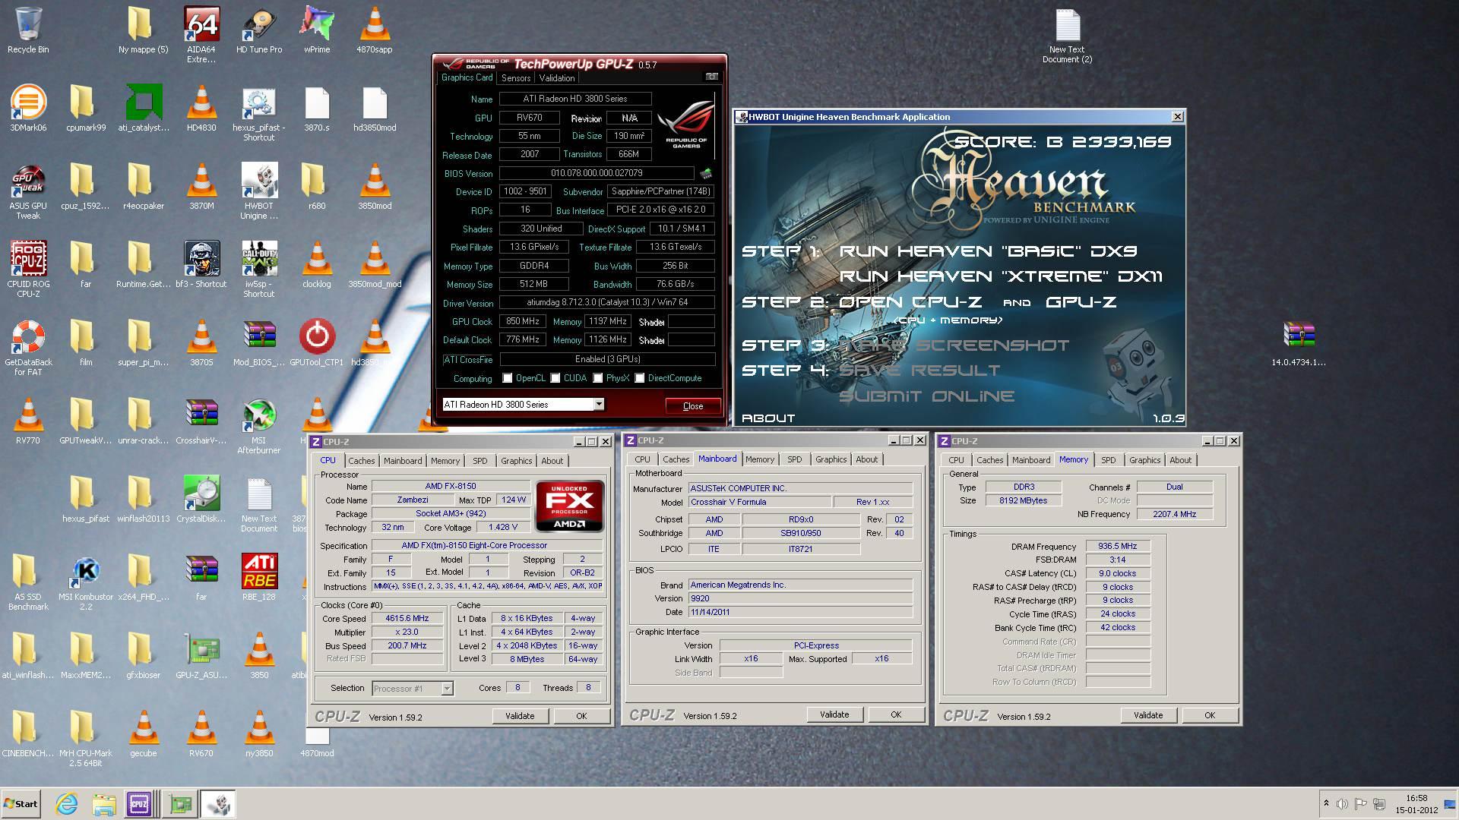1459x820 pixels.
Task: Open About tab in right CPU-Z window
Action: click(x=1181, y=460)
